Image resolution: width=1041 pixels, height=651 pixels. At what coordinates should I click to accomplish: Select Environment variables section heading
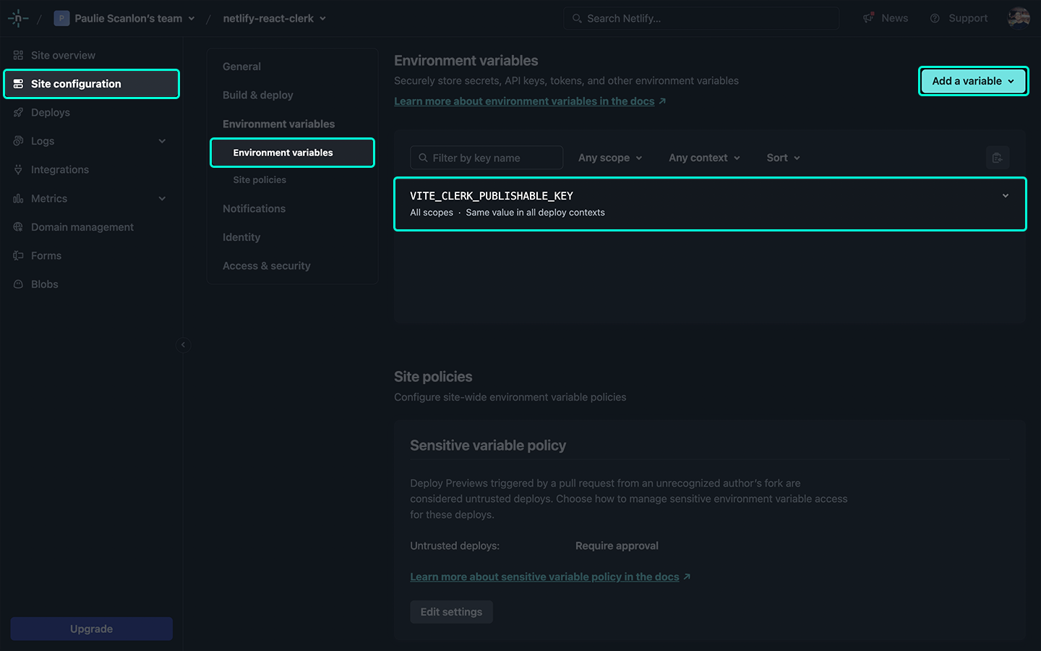[x=278, y=124]
